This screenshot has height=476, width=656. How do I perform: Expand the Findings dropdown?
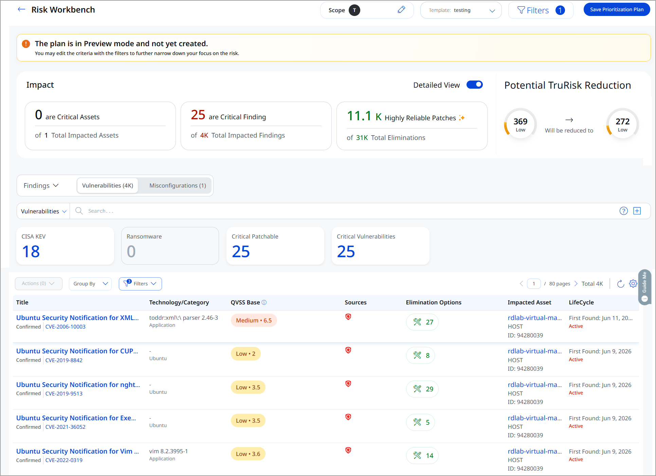(41, 186)
